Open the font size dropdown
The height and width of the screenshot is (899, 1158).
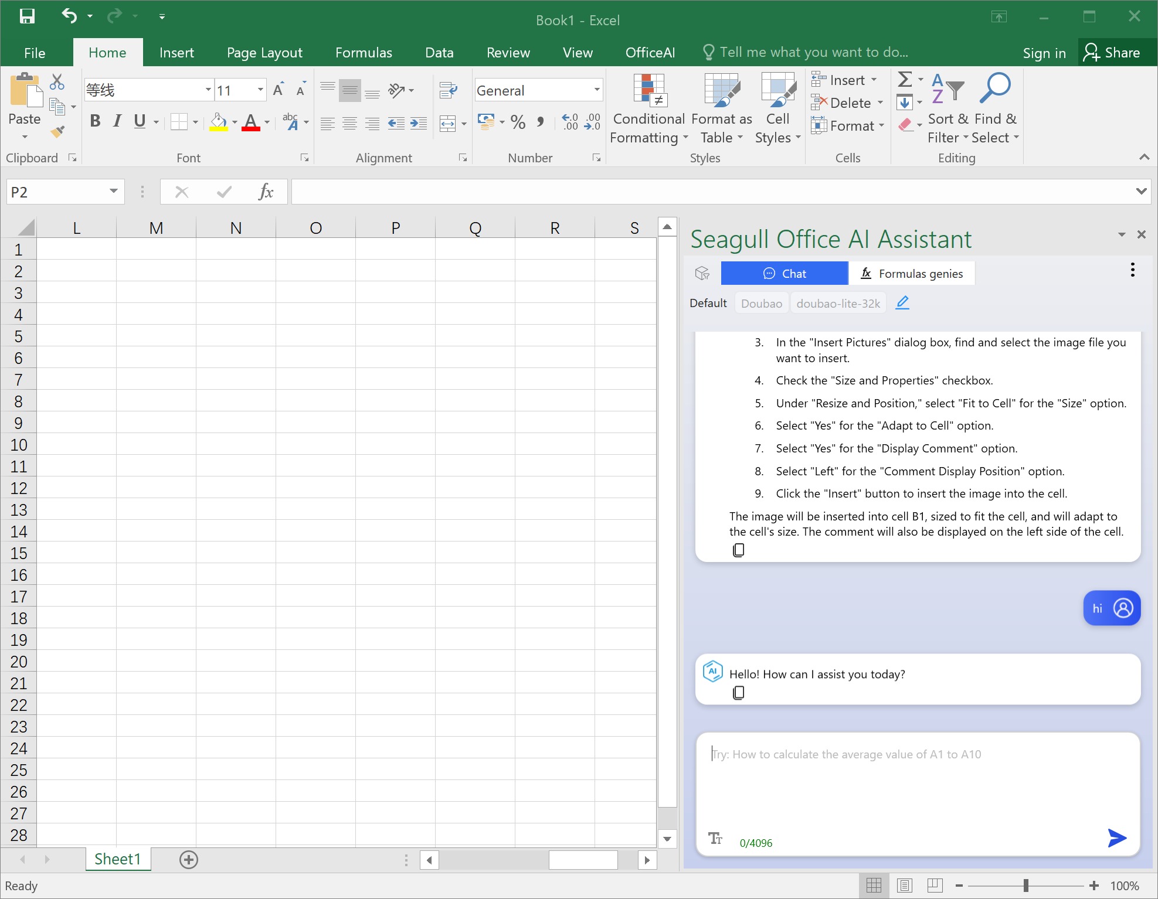[x=260, y=90]
